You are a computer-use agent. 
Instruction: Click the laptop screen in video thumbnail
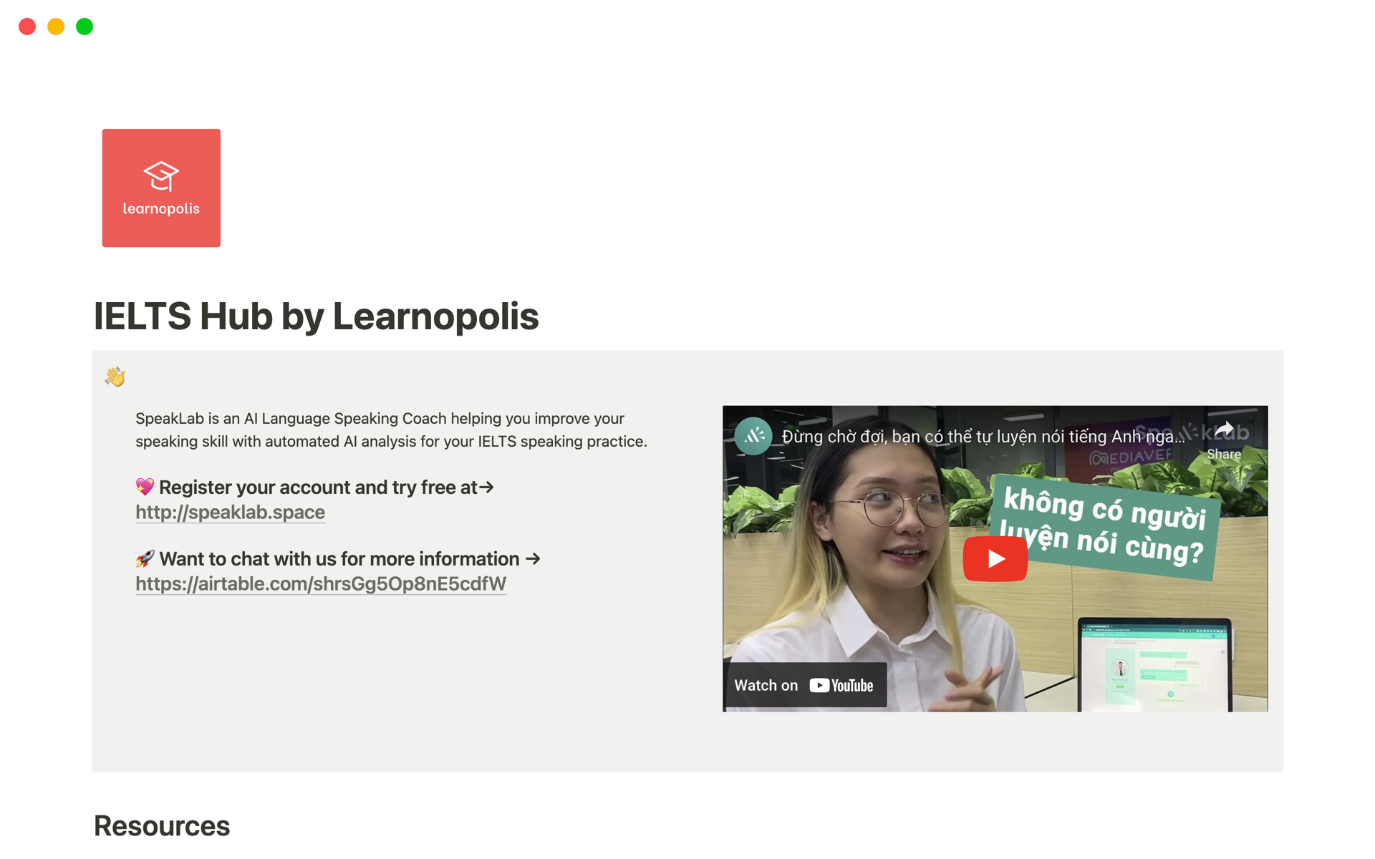[1154, 667]
